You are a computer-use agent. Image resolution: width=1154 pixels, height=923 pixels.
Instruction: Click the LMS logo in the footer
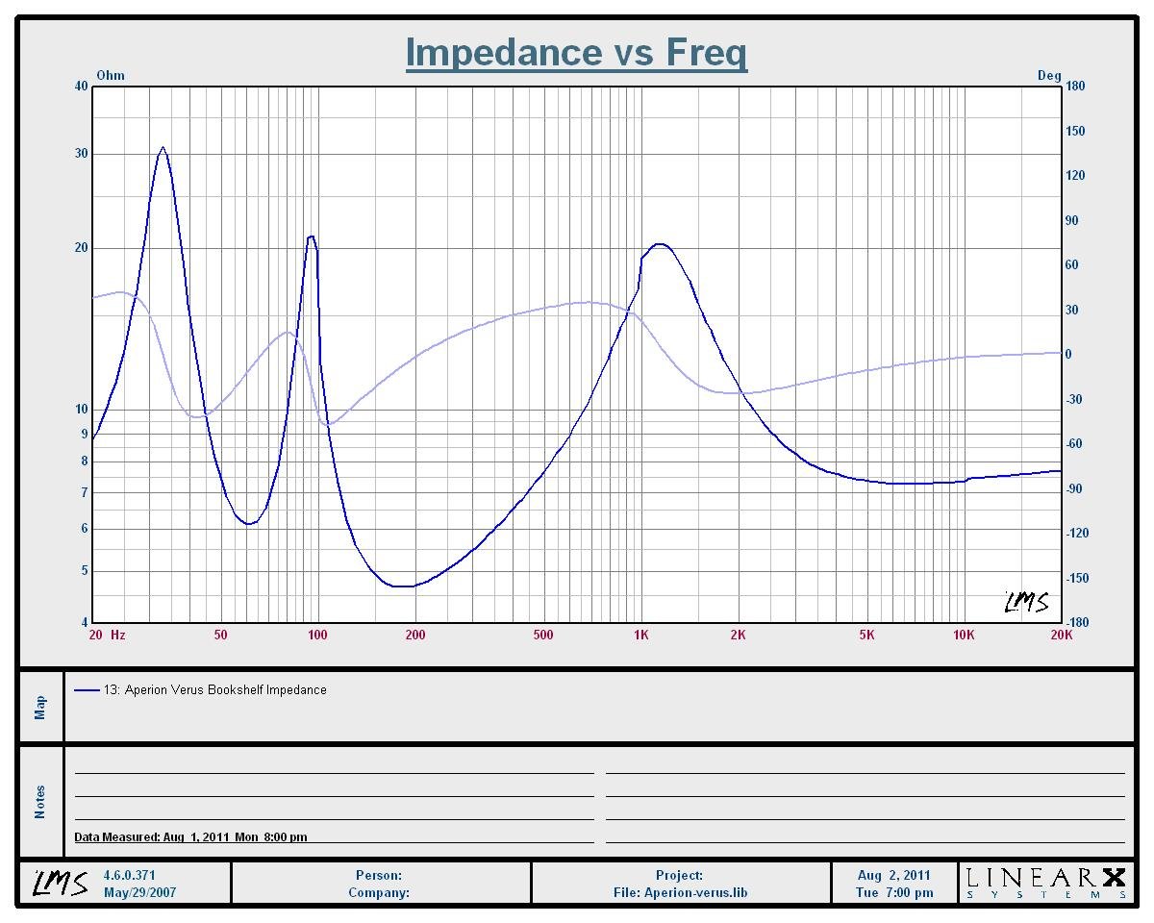point(61,883)
